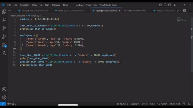Open the Explorer view in activity bar
This screenshot has width=193, height=108.
[4, 11]
